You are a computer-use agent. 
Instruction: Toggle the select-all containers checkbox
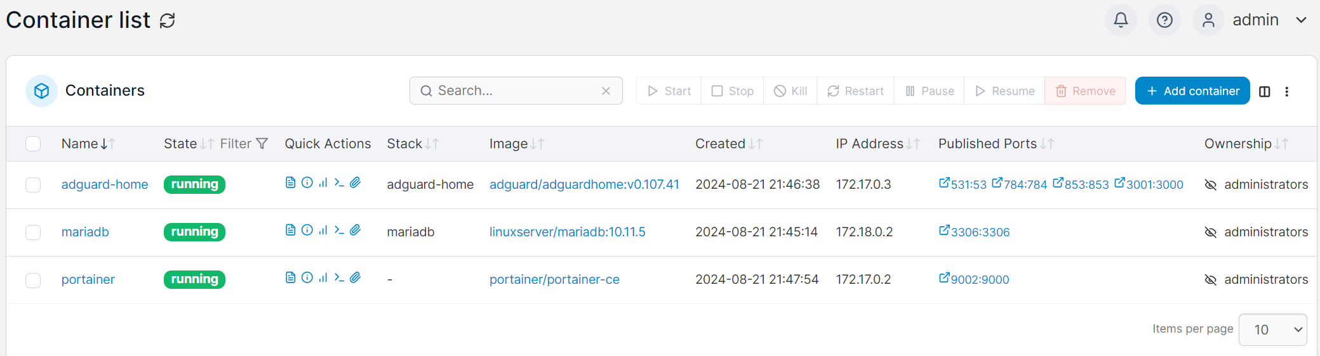click(x=33, y=144)
